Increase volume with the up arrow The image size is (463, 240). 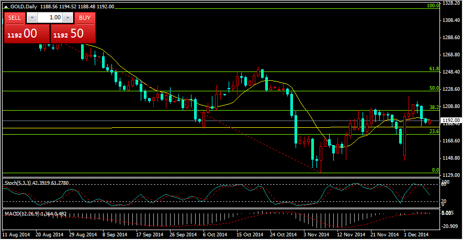68,18
